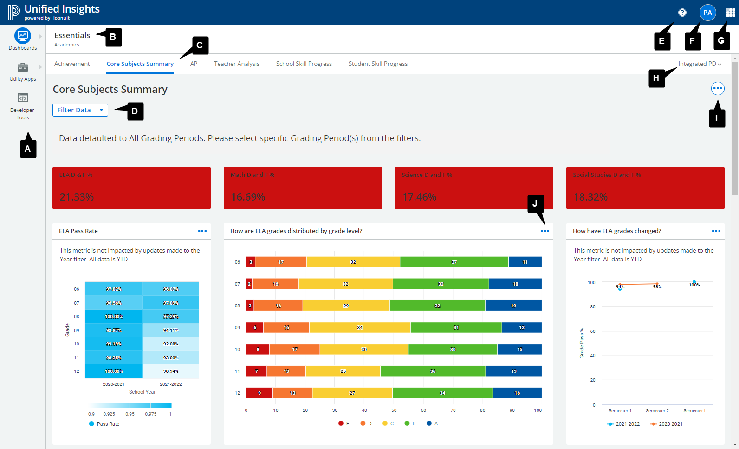Switch to the Student Skill Progress tab
Screen dimensions: 739x449
(378, 64)
